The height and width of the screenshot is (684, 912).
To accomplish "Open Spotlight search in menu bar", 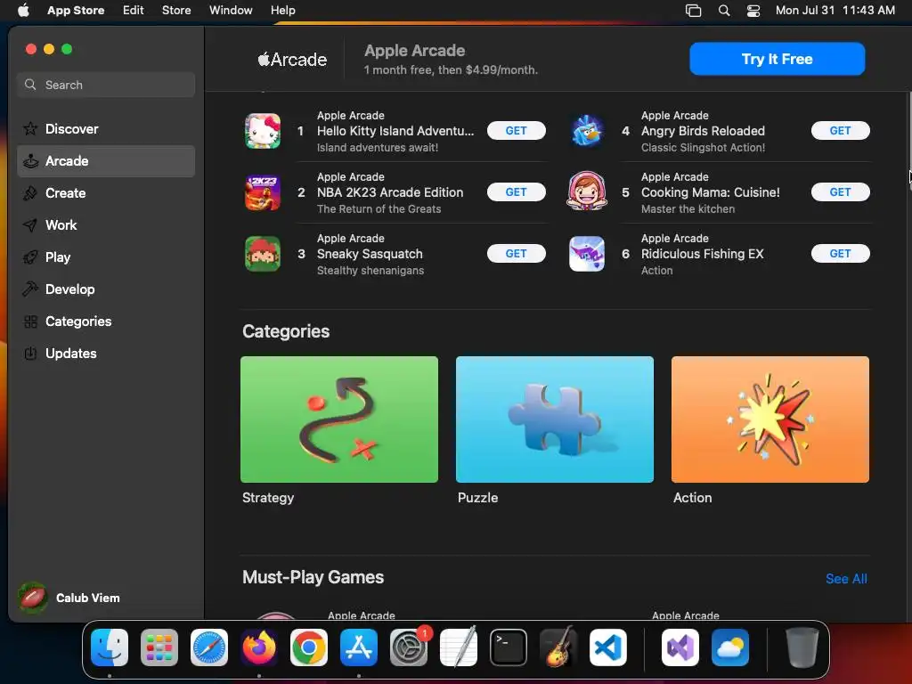I will (724, 11).
